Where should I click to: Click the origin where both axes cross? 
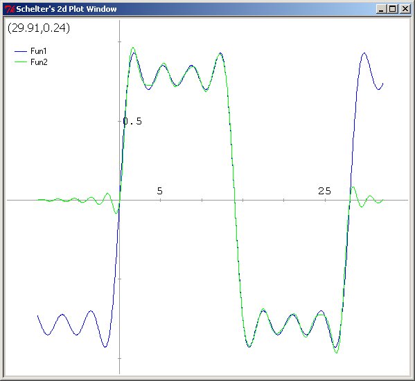pos(120,201)
